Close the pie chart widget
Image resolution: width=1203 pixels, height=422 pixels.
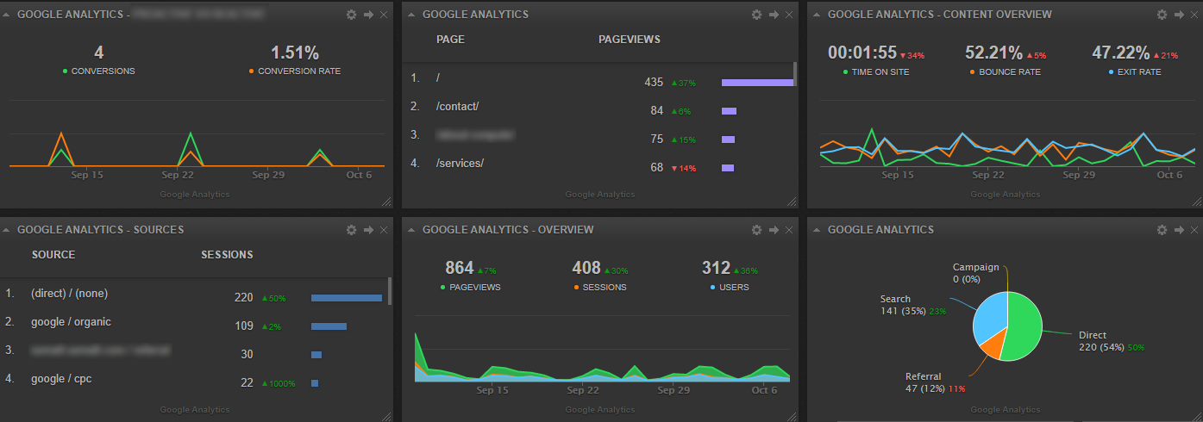[1194, 230]
